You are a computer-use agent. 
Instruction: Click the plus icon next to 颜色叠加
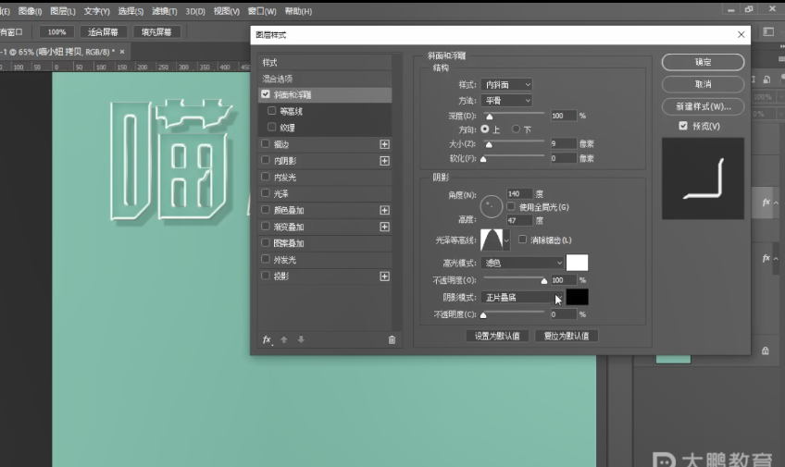click(385, 211)
